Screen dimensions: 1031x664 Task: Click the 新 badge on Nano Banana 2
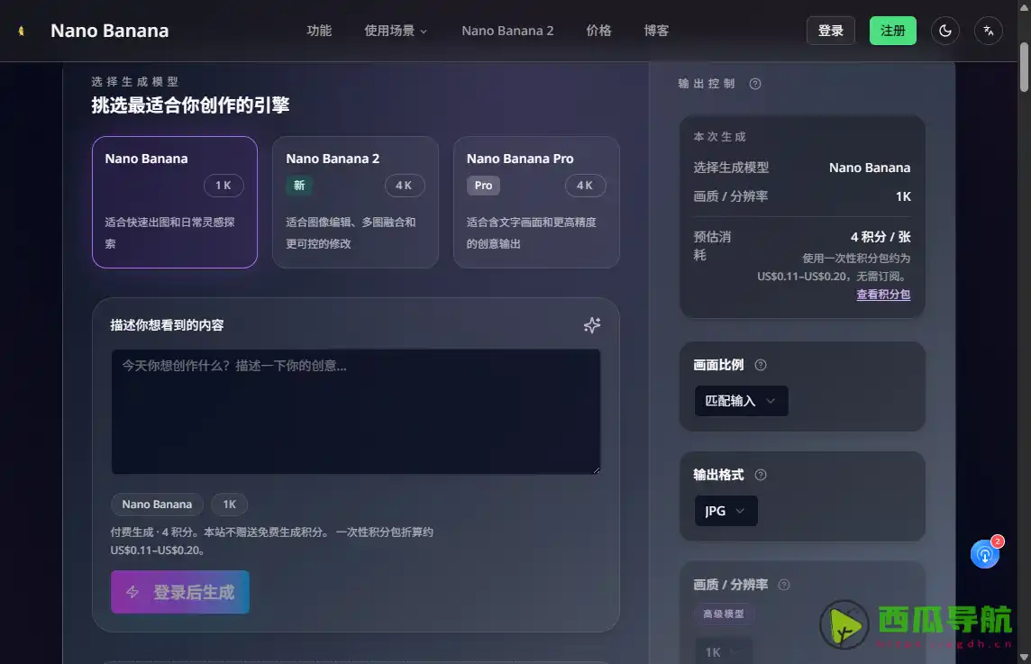(x=299, y=186)
